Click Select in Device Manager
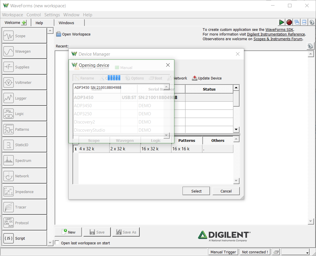316x256 pixels. pyautogui.click(x=196, y=191)
